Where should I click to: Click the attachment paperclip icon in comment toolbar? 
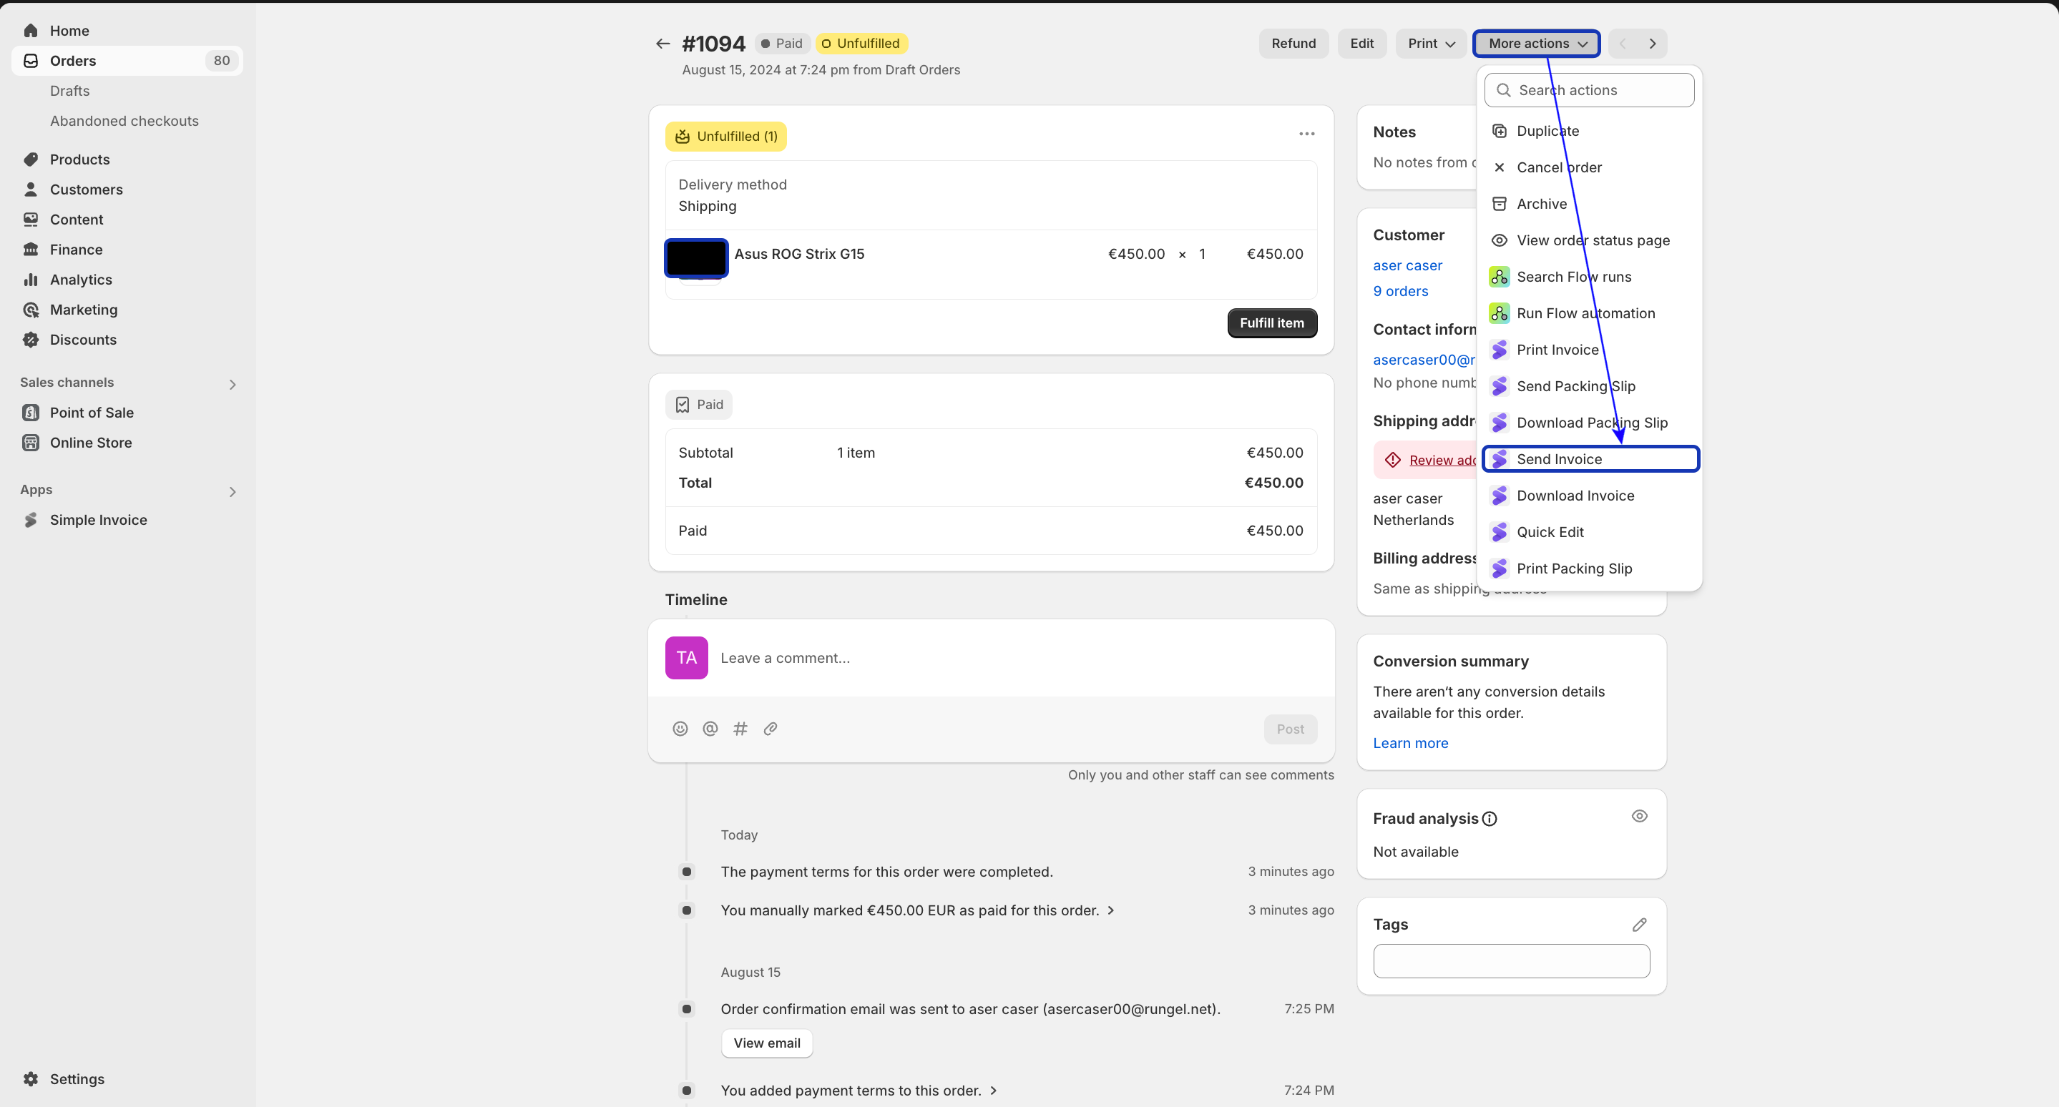coord(770,729)
